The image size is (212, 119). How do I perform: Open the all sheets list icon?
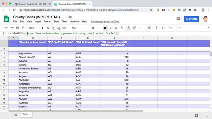16,115
